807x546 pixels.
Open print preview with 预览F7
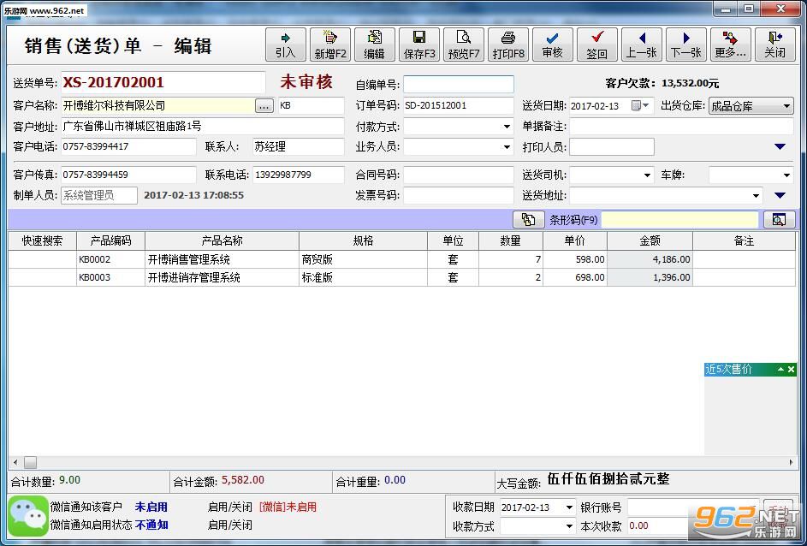pyautogui.click(x=464, y=45)
